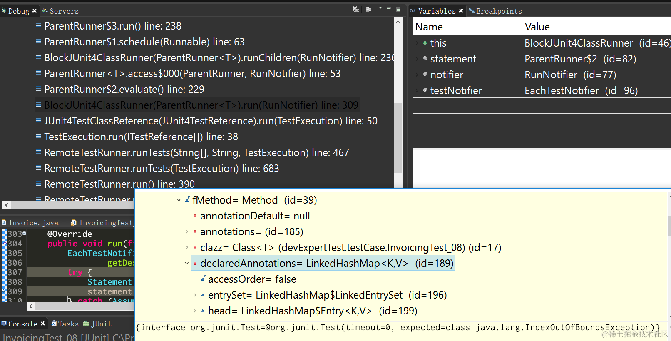Expand the 'statement' variable
Viewport: 671px width, 341px height.
click(418, 59)
